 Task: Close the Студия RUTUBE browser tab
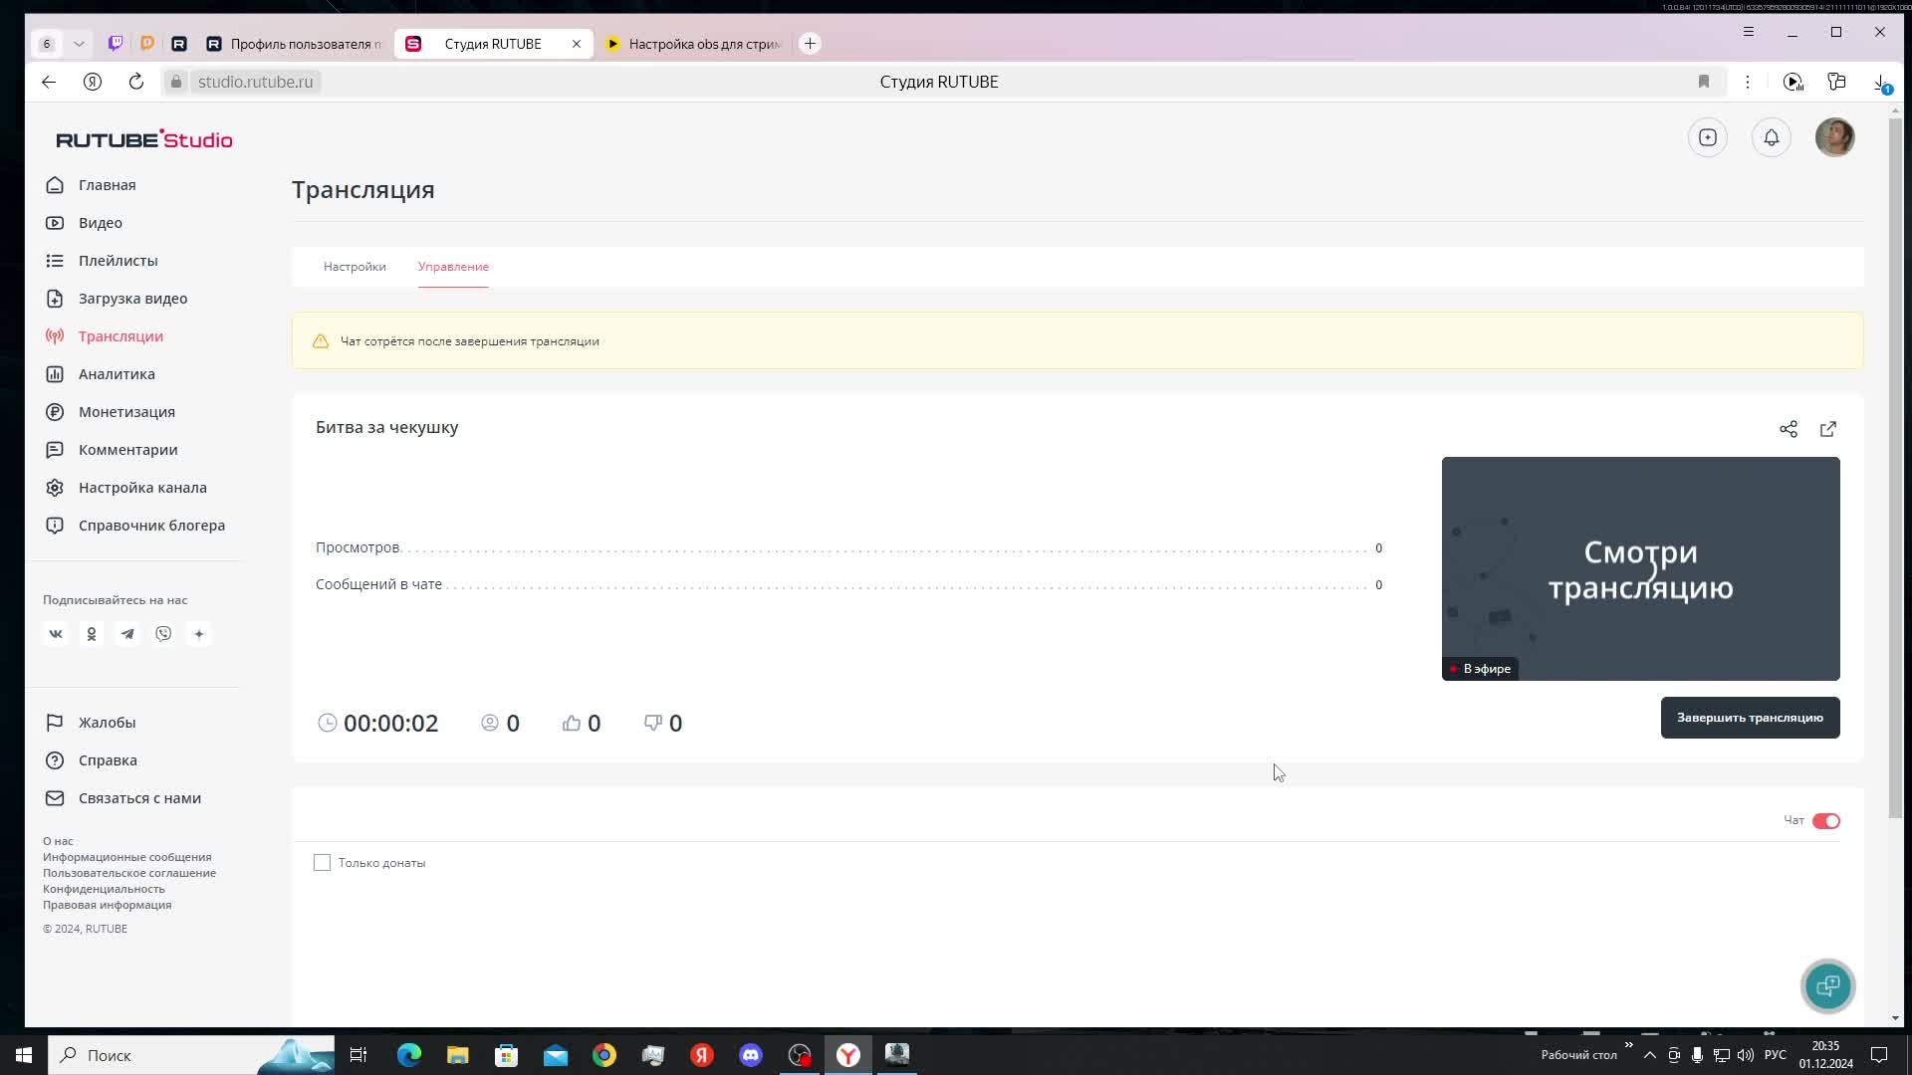click(577, 44)
